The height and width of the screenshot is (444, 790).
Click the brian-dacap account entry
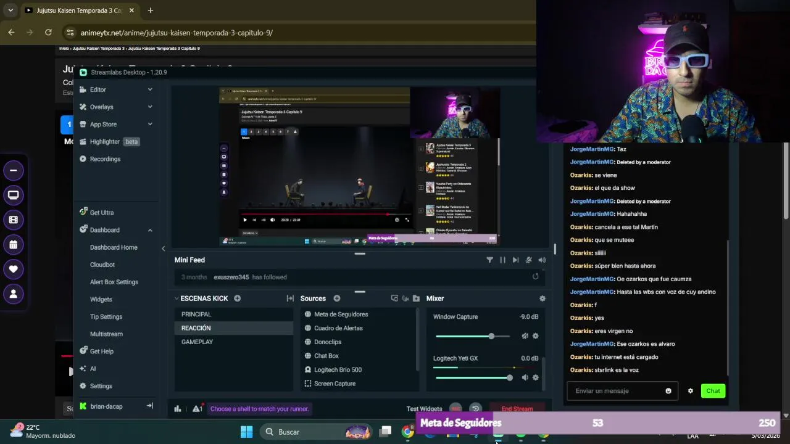click(106, 406)
